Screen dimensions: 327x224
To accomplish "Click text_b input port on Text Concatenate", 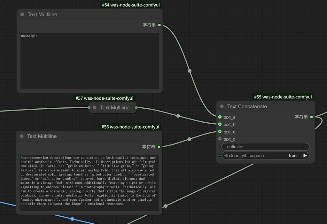I will pyautogui.click(x=220, y=124).
